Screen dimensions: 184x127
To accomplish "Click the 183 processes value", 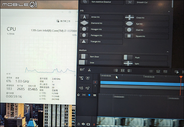I will [9, 88].
